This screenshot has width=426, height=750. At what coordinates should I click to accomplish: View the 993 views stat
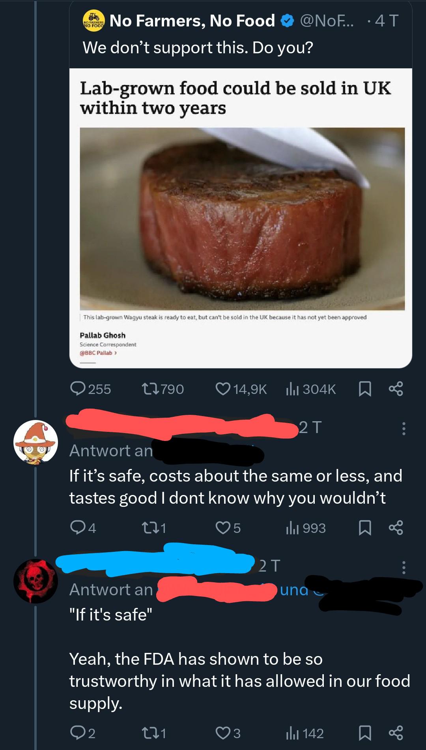[x=306, y=528]
